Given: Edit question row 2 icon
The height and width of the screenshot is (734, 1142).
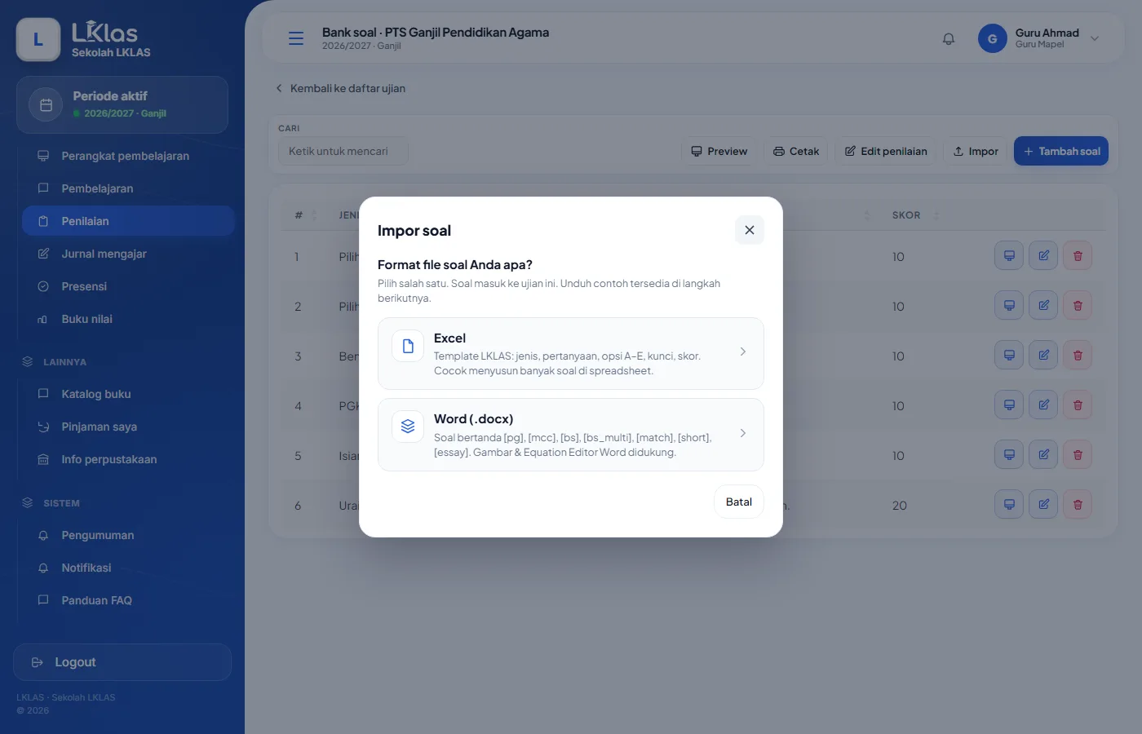Looking at the screenshot, I should 1043,306.
